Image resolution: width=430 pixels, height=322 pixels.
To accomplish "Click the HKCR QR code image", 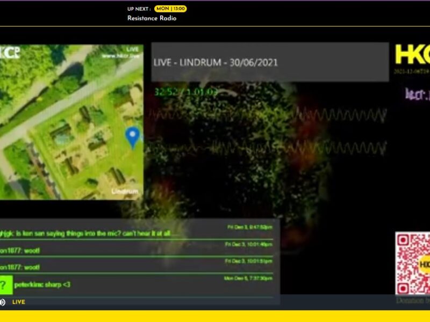I will coord(412,263).
